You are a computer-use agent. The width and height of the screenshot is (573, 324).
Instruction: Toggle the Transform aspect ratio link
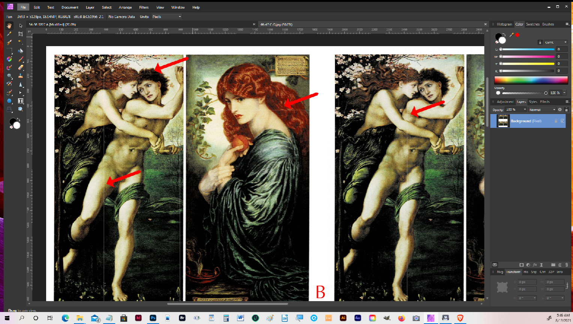coord(567,286)
